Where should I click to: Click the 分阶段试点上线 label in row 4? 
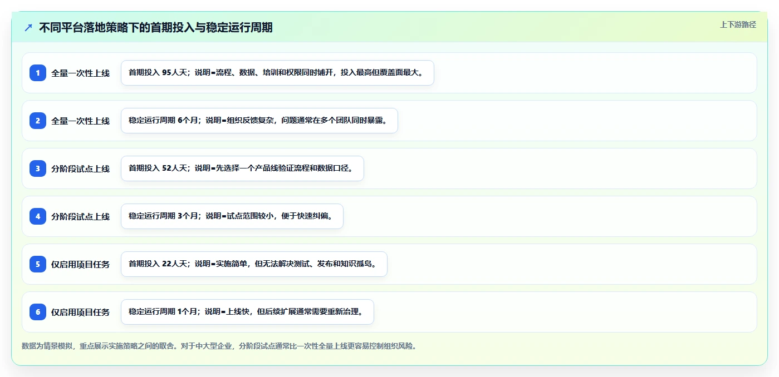point(81,216)
